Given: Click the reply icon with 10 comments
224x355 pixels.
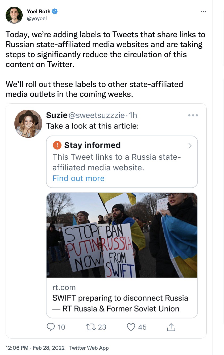Looking at the screenshot, I should coord(51,327).
